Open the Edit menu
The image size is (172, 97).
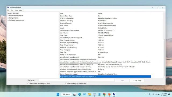click(x=12, y=10)
